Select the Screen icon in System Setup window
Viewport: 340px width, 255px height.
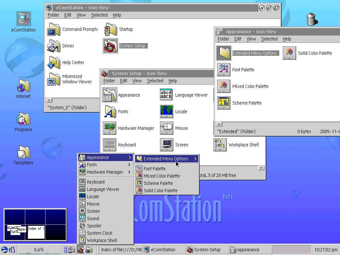(x=167, y=145)
